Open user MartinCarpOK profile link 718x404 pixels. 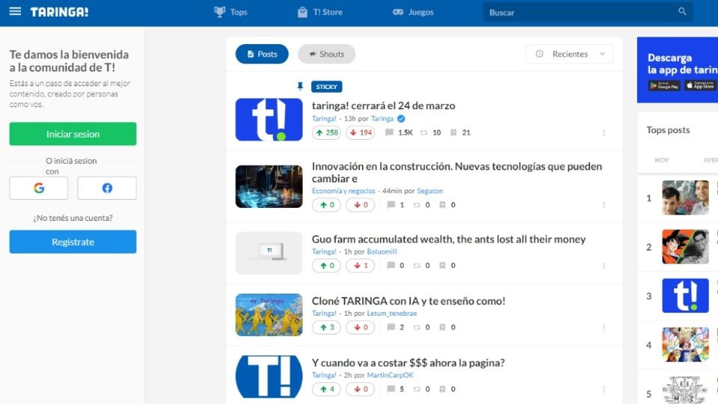[x=390, y=375]
